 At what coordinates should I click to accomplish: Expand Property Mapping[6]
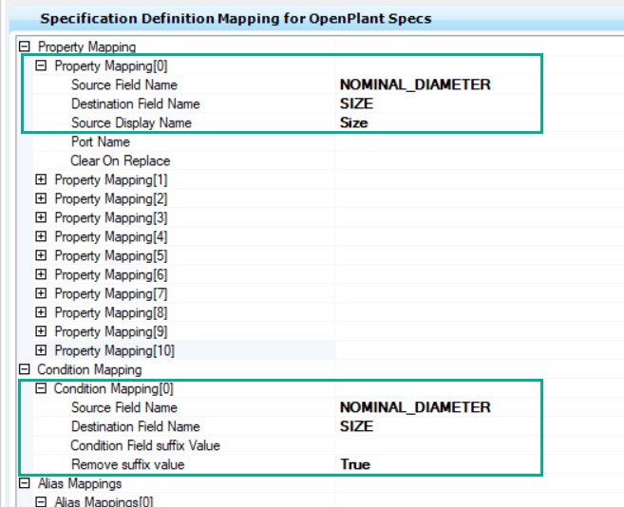pyautogui.click(x=41, y=274)
